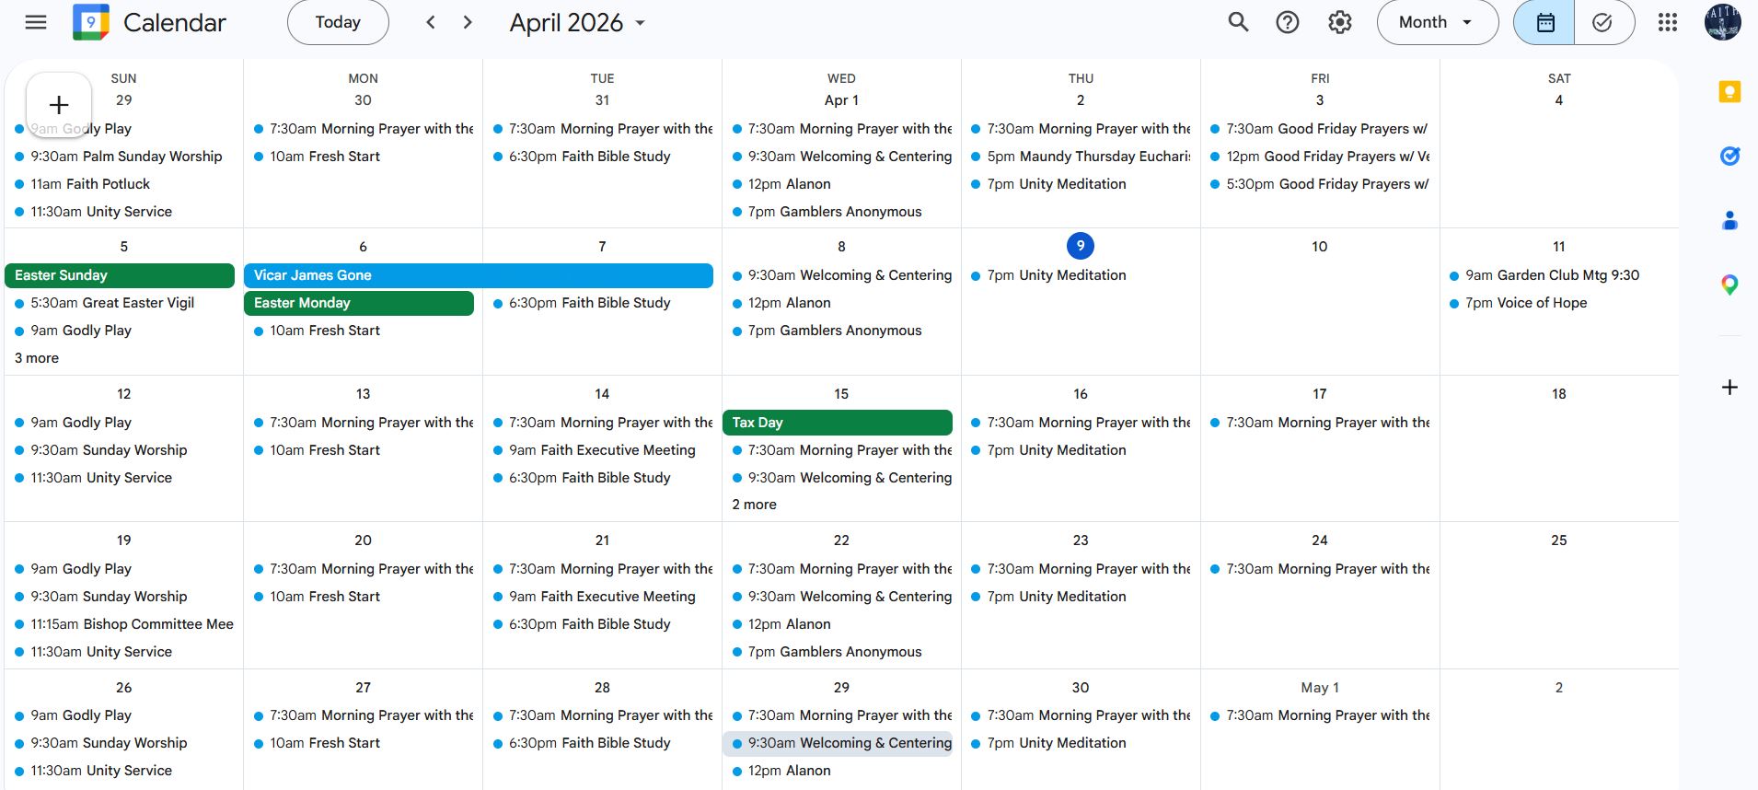1758x790 pixels.
Task: Open the Support help icon
Action: click(1287, 22)
